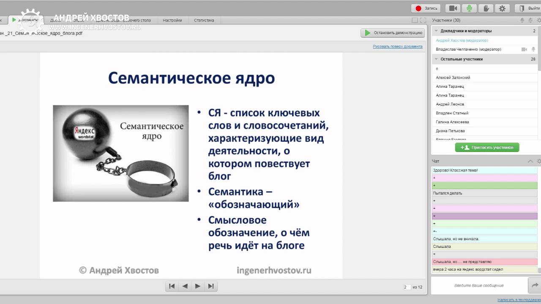Click first microphone icon in Участники header
Image resolution: width=541 pixels, height=304 pixels.
(523, 20)
